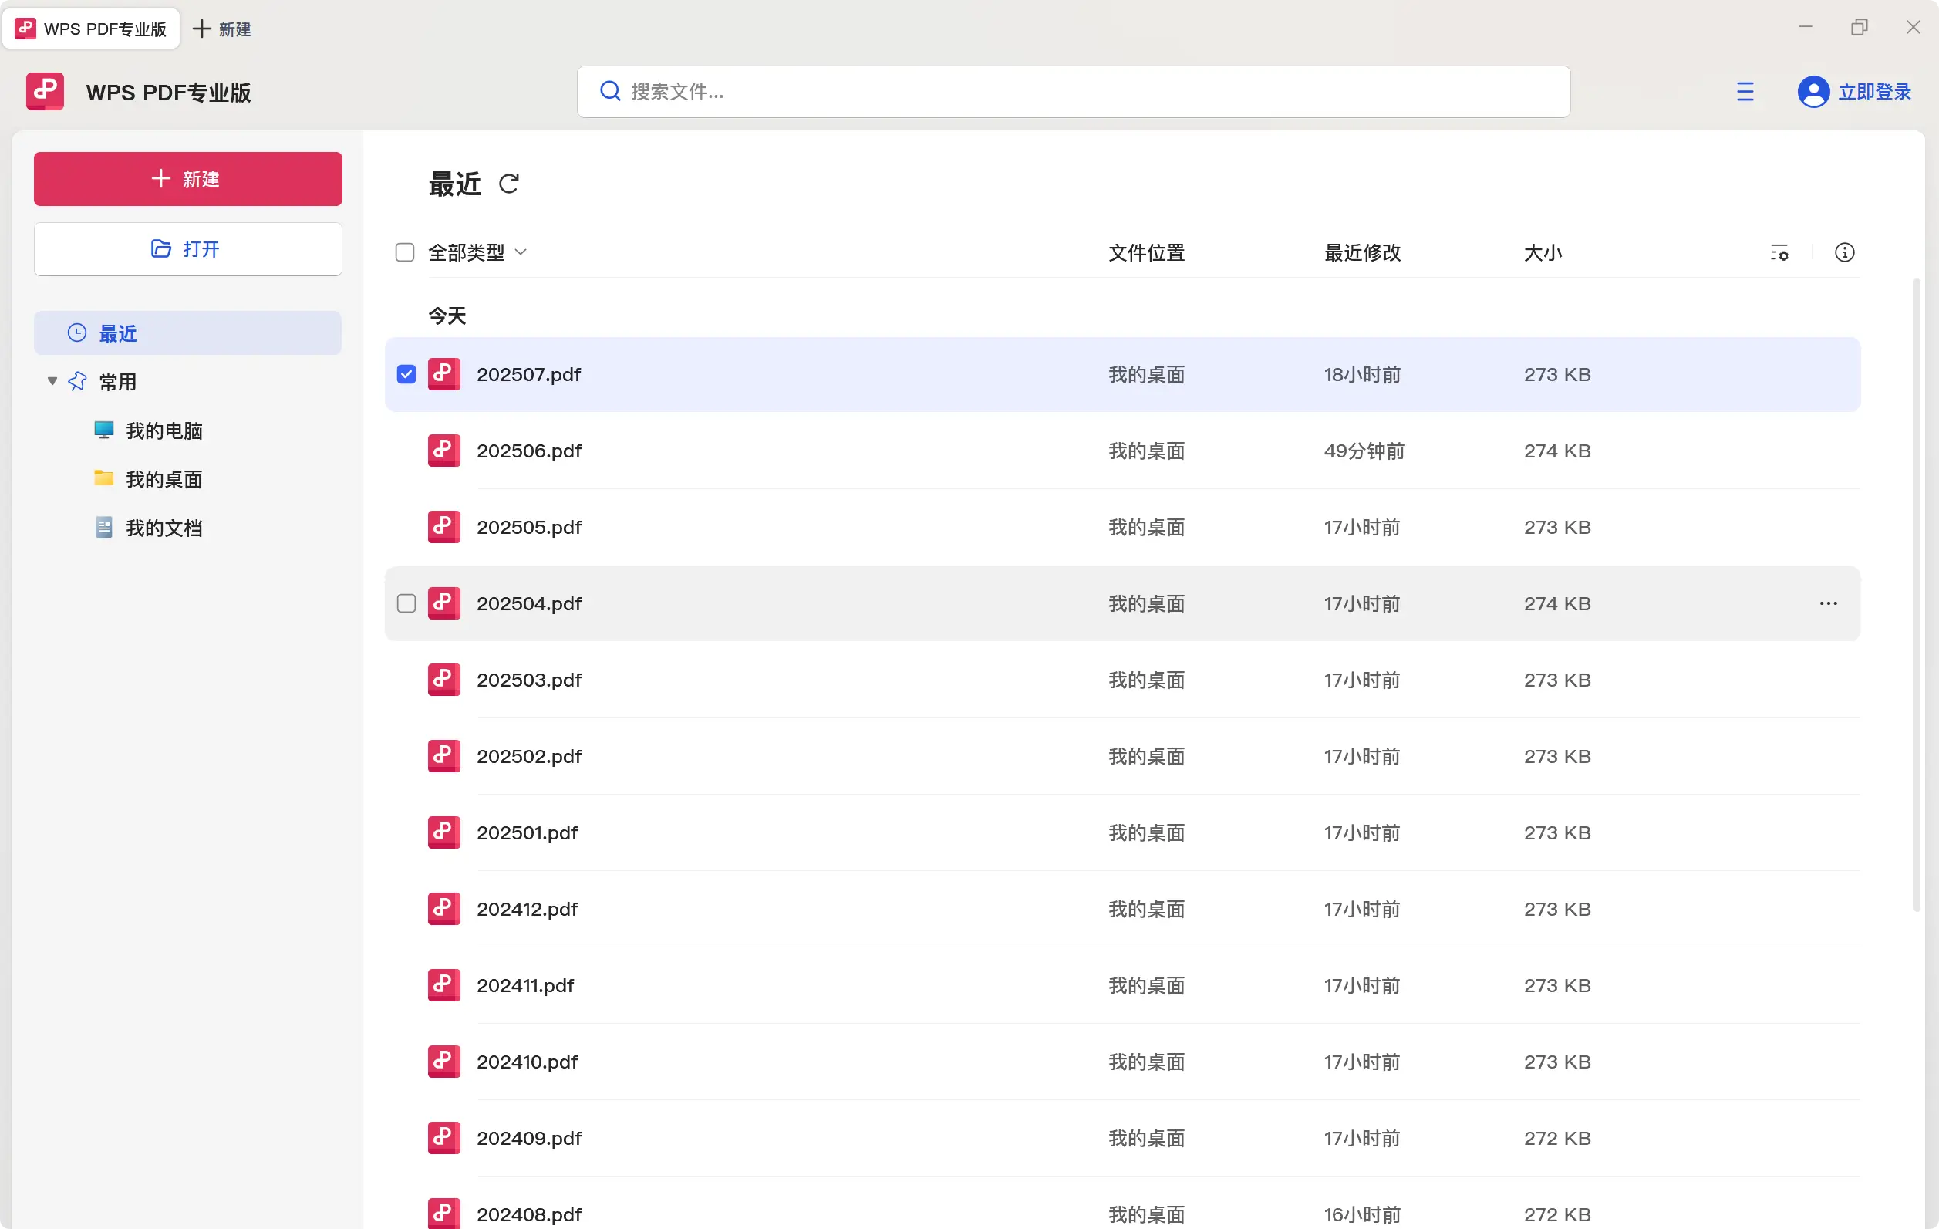Click the info icon above the file list
The width and height of the screenshot is (1939, 1229).
click(x=1845, y=252)
